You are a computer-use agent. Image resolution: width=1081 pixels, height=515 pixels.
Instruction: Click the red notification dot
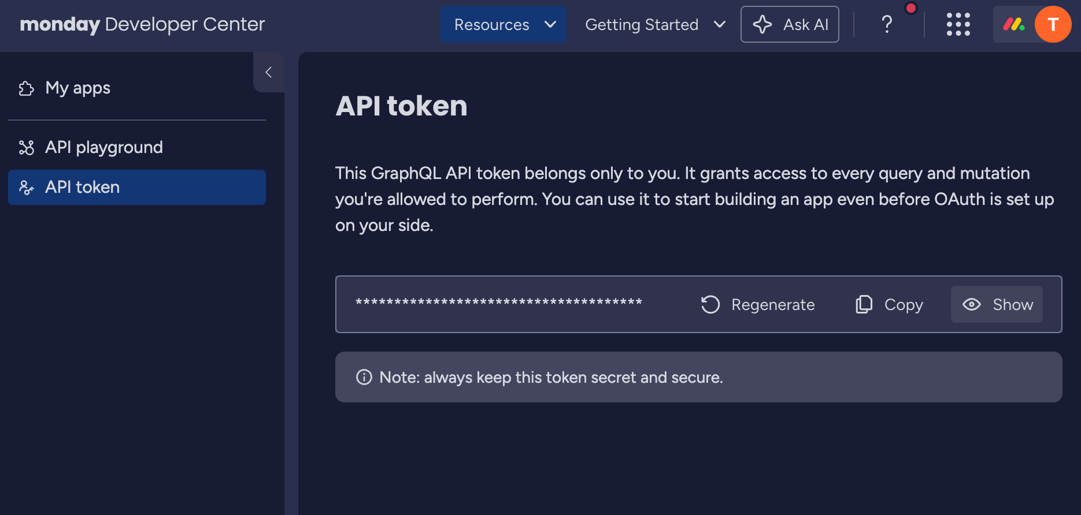911,8
